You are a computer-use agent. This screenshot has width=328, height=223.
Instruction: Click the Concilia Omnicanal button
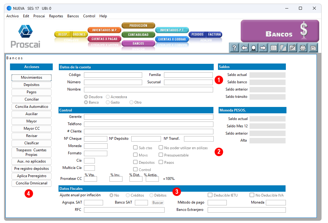[32, 183]
